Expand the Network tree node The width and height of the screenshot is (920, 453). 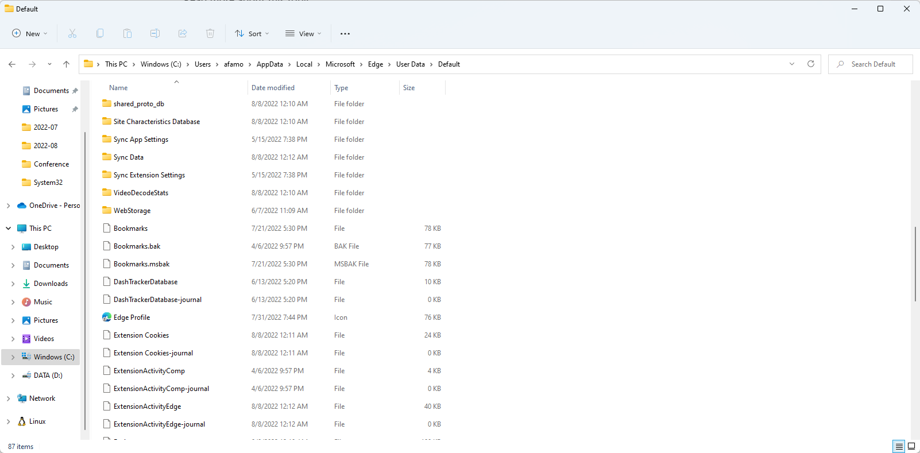click(8, 398)
